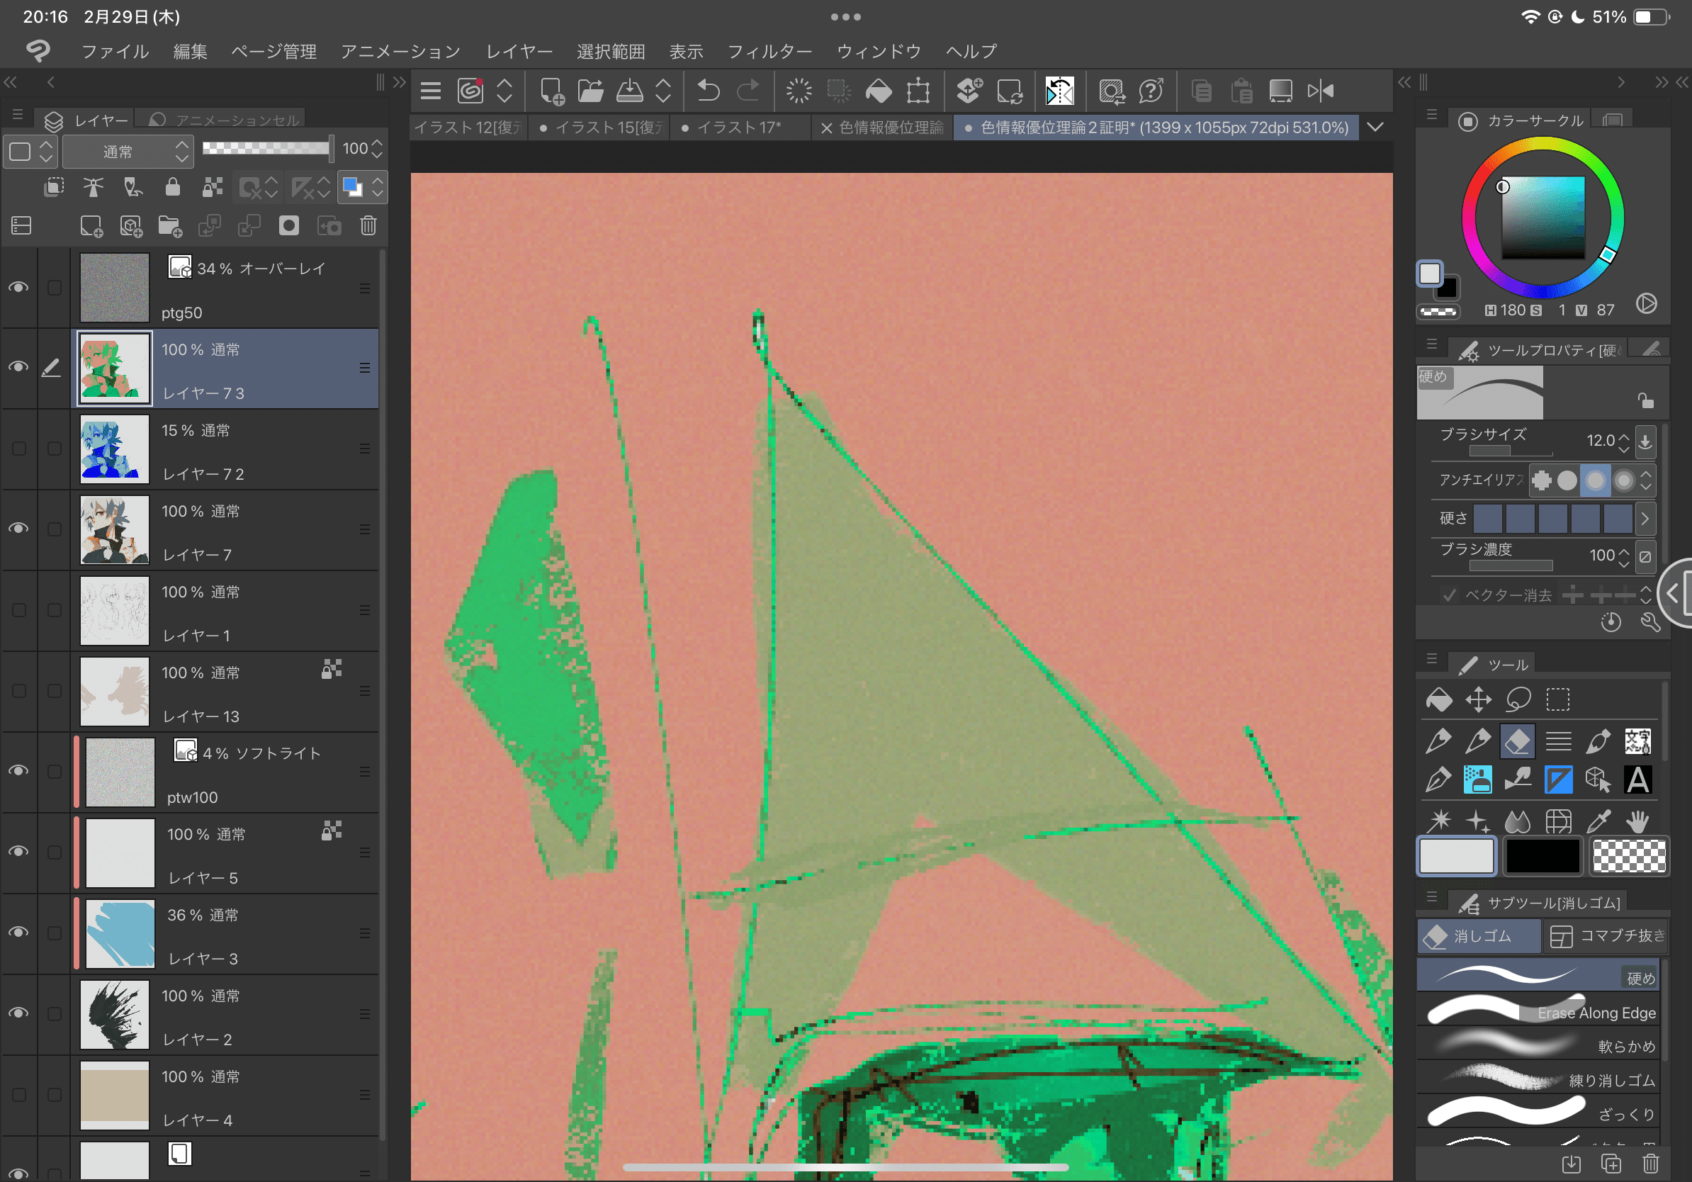Click the lock layer icon

[172, 187]
